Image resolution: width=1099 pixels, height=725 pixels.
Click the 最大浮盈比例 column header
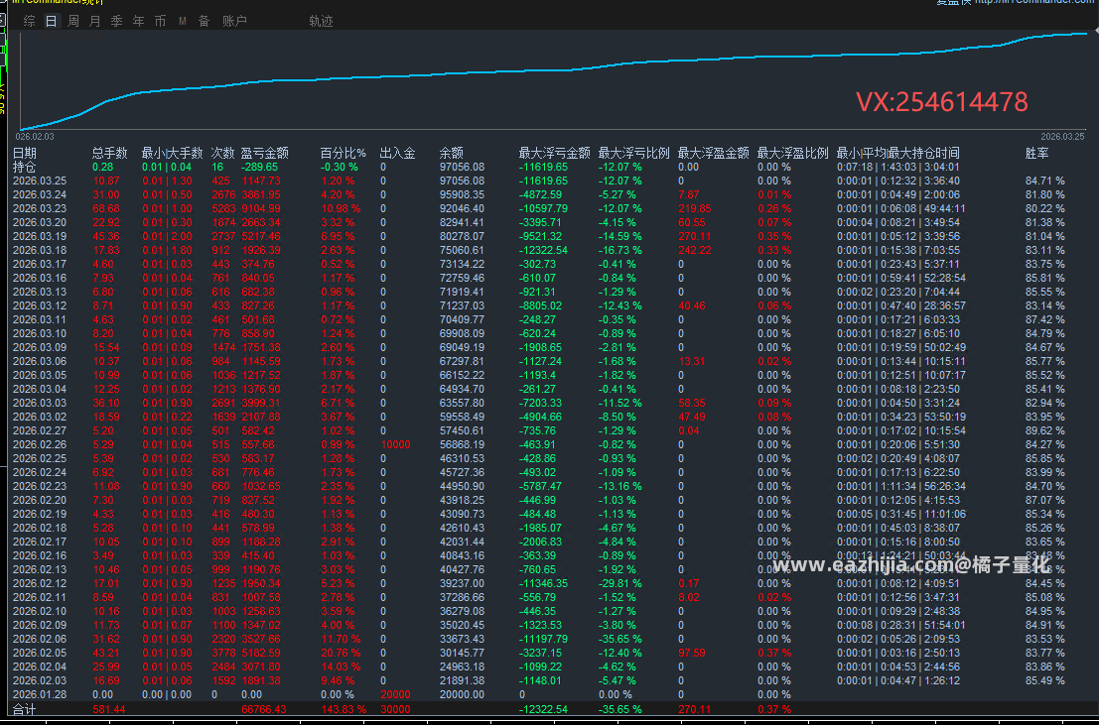point(792,153)
